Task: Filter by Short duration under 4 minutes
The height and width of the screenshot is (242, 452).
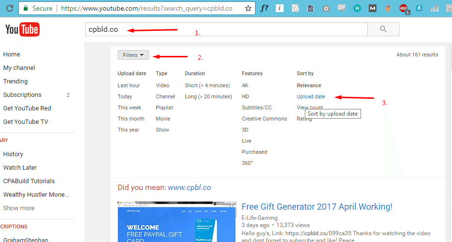Action: 207,85
